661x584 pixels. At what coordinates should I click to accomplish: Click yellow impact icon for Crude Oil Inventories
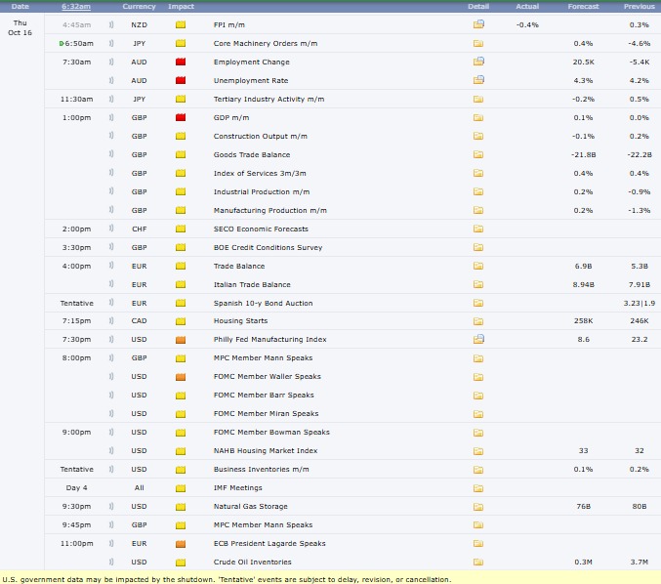click(x=181, y=563)
